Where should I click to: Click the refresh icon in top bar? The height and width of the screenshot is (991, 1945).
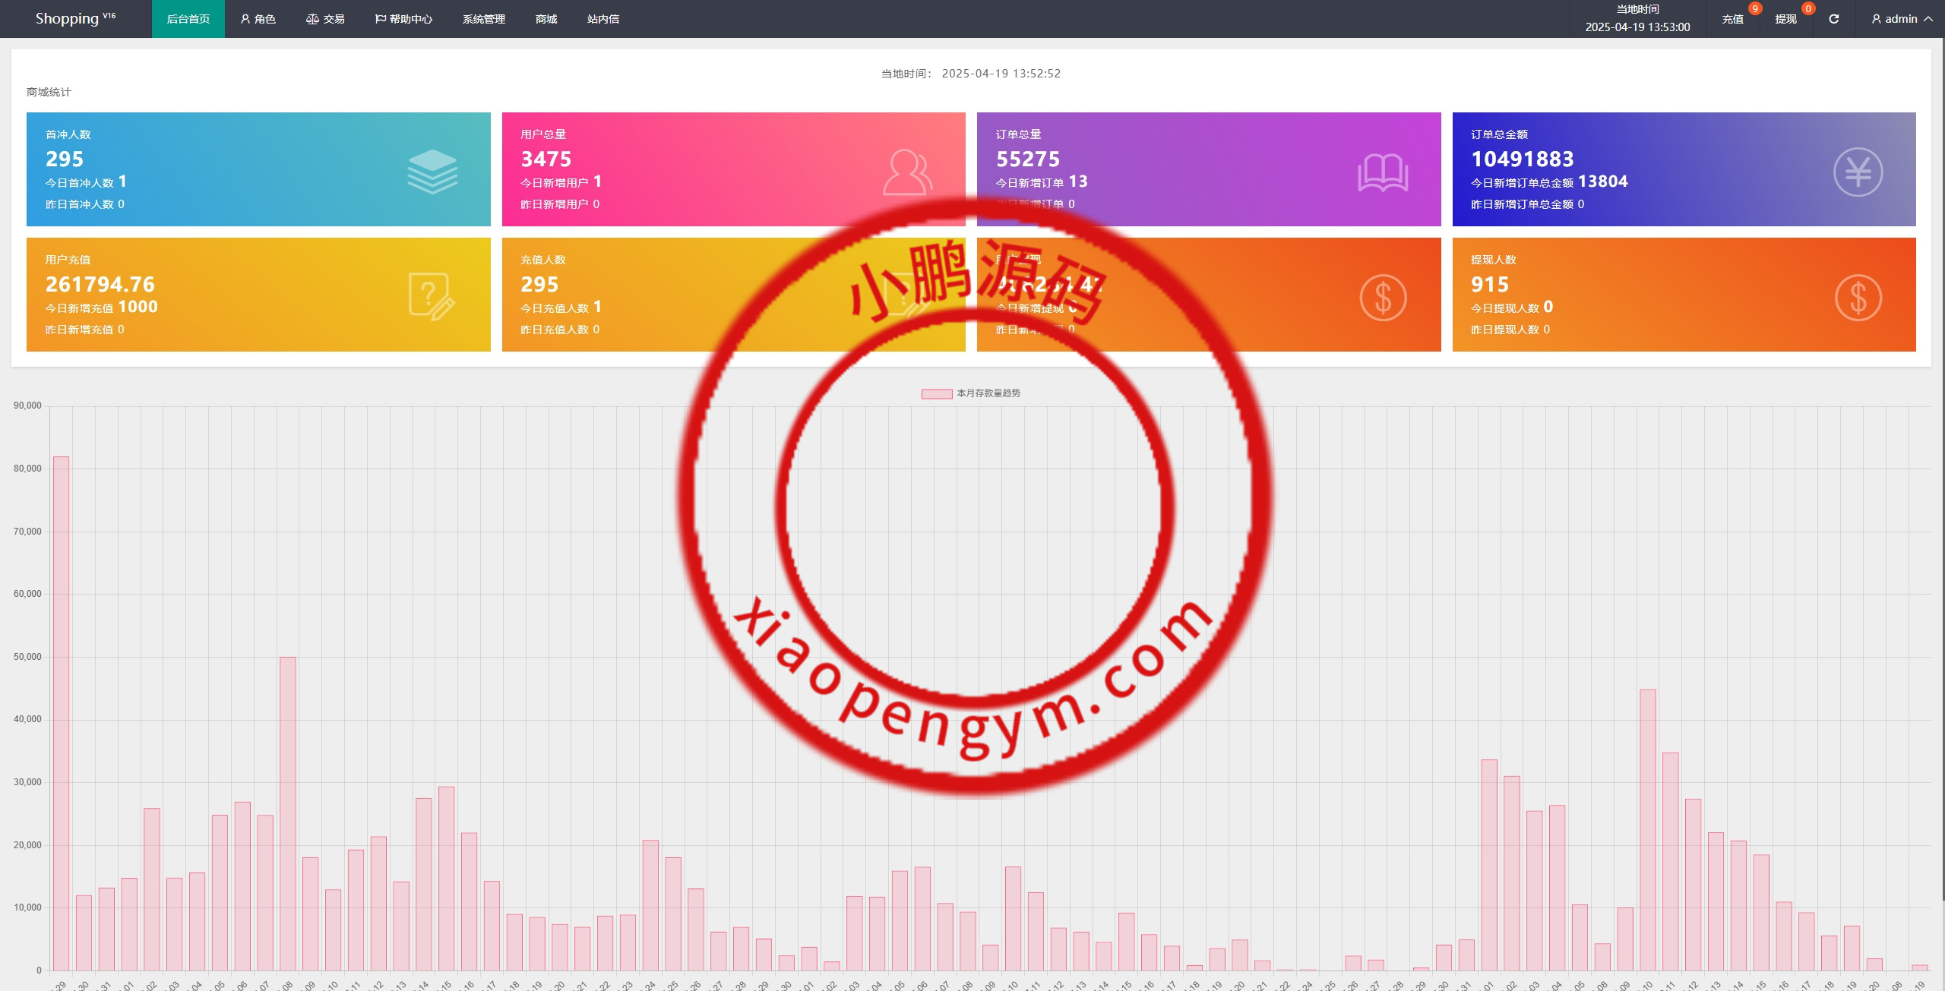click(1833, 19)
